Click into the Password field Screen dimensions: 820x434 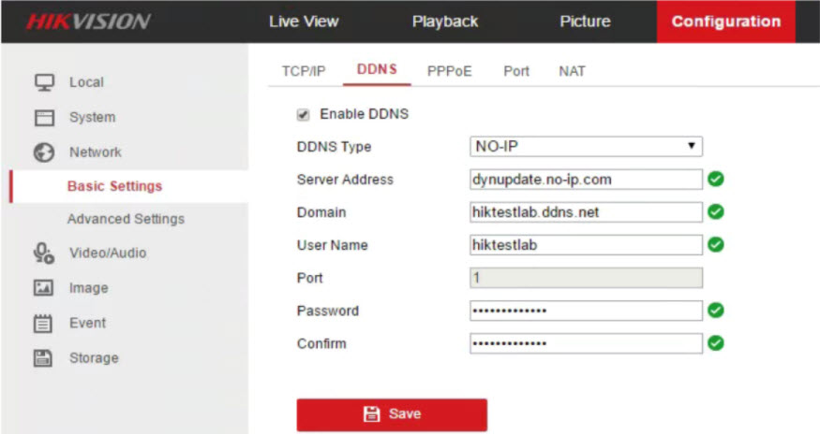coord(586,311)
